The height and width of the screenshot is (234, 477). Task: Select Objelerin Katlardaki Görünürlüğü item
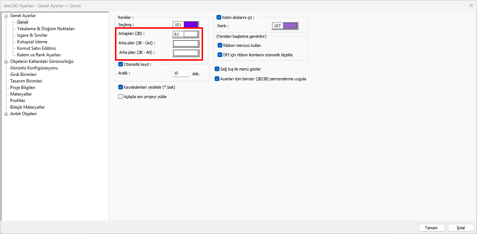[x=42, y=61]
